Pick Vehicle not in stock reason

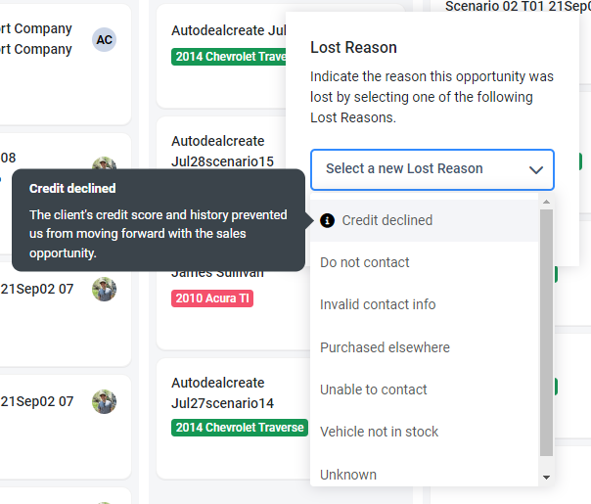(425, 432)
